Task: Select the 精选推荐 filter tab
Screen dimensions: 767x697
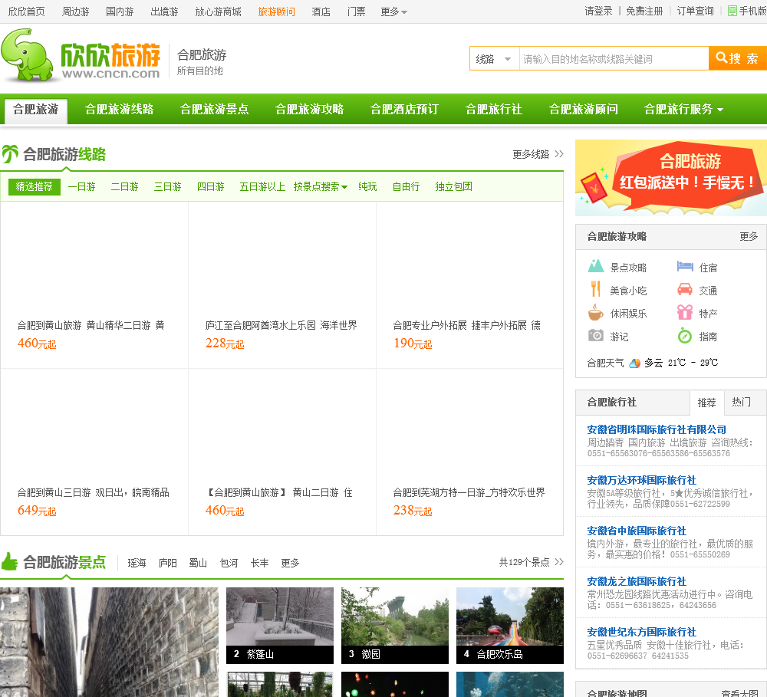Action: point(35,187)
